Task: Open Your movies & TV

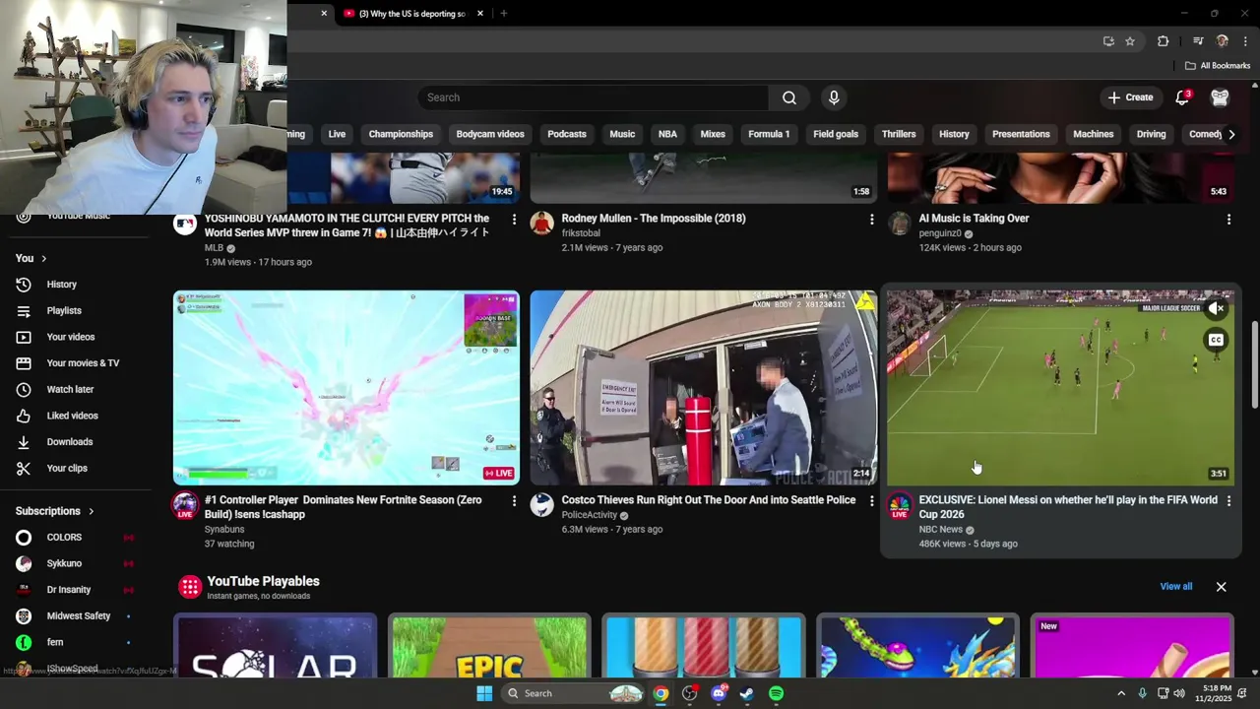Action: point(77,363)
